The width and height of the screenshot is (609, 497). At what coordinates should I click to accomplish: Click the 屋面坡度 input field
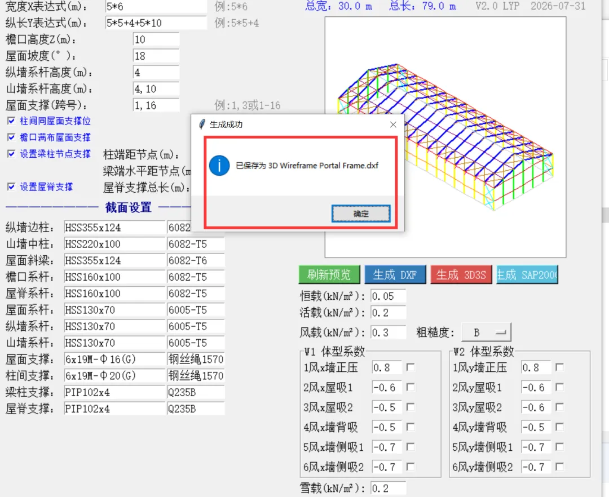(156, 56)
